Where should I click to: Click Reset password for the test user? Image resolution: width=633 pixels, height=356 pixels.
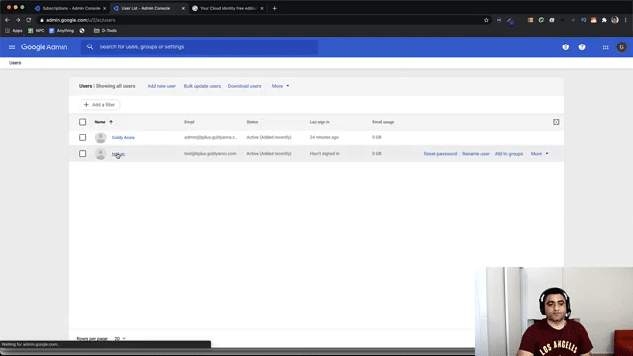tap(440, 154)
